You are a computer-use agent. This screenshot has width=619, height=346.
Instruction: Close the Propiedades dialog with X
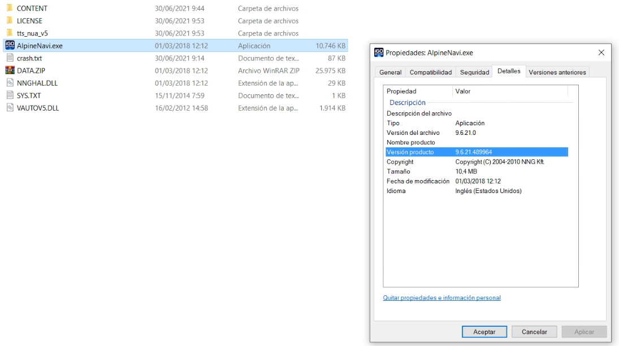coord(601,52)
